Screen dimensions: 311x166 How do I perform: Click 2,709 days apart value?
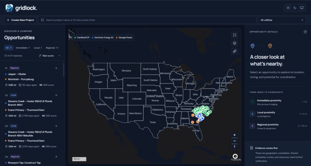click(x=30, y=116)
